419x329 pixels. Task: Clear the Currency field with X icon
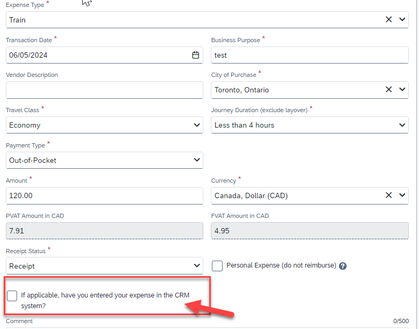pos(389,195)
